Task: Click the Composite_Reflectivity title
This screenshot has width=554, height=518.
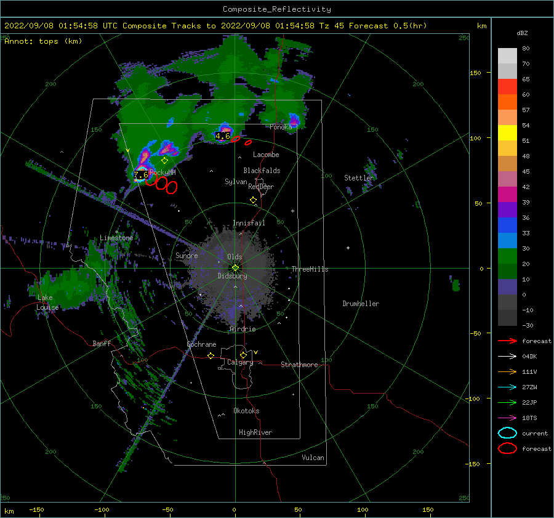Action: coord(277,9)
